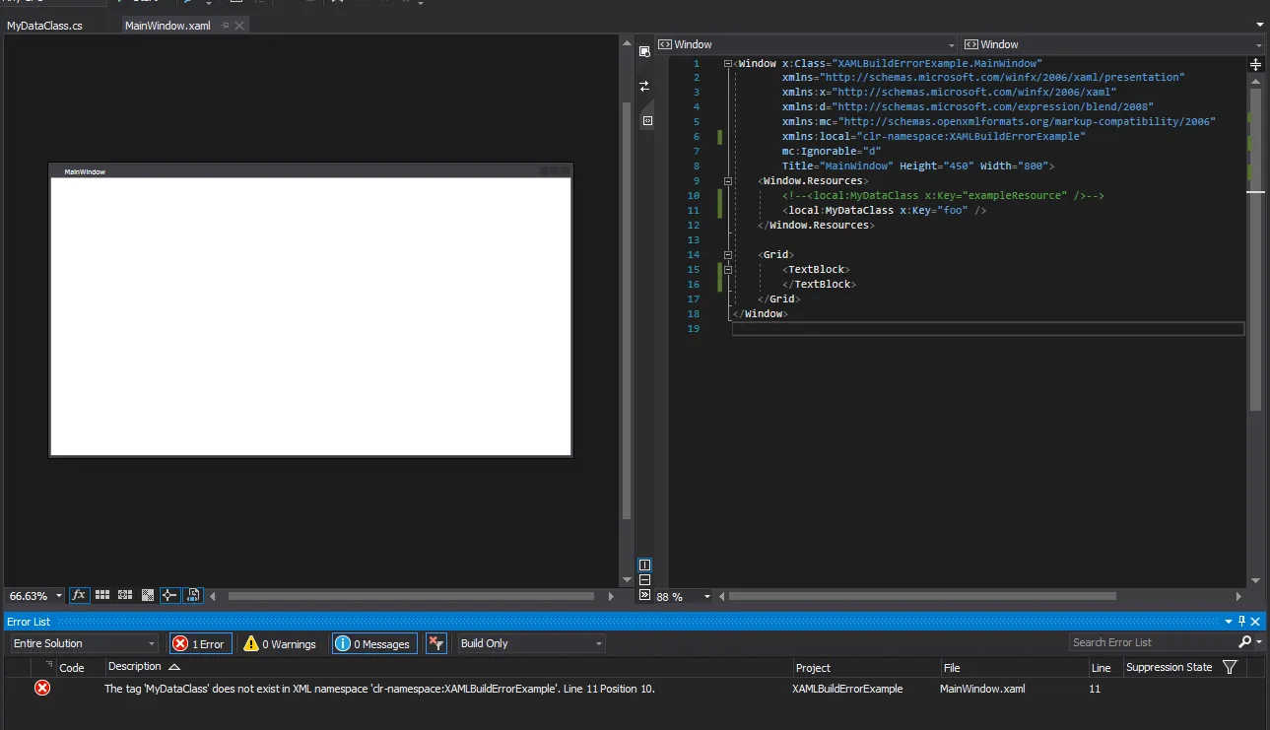Sort errors by Description column header

tap(135, 667)
